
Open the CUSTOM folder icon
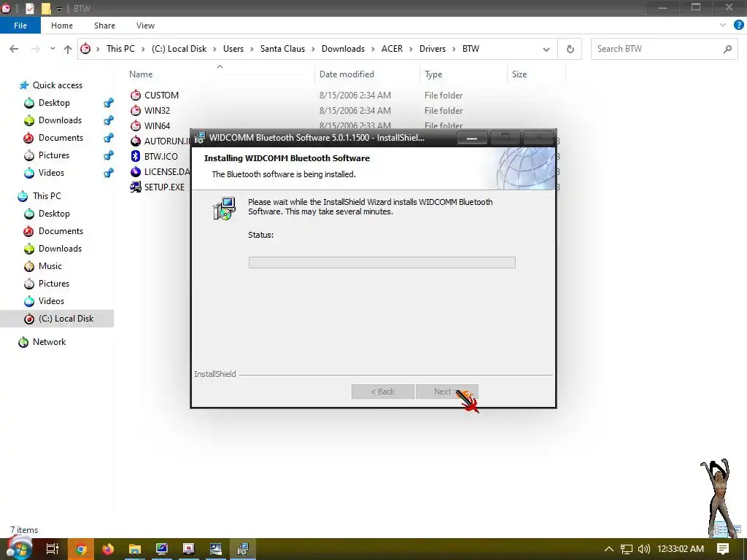click(x=136, y=96)
